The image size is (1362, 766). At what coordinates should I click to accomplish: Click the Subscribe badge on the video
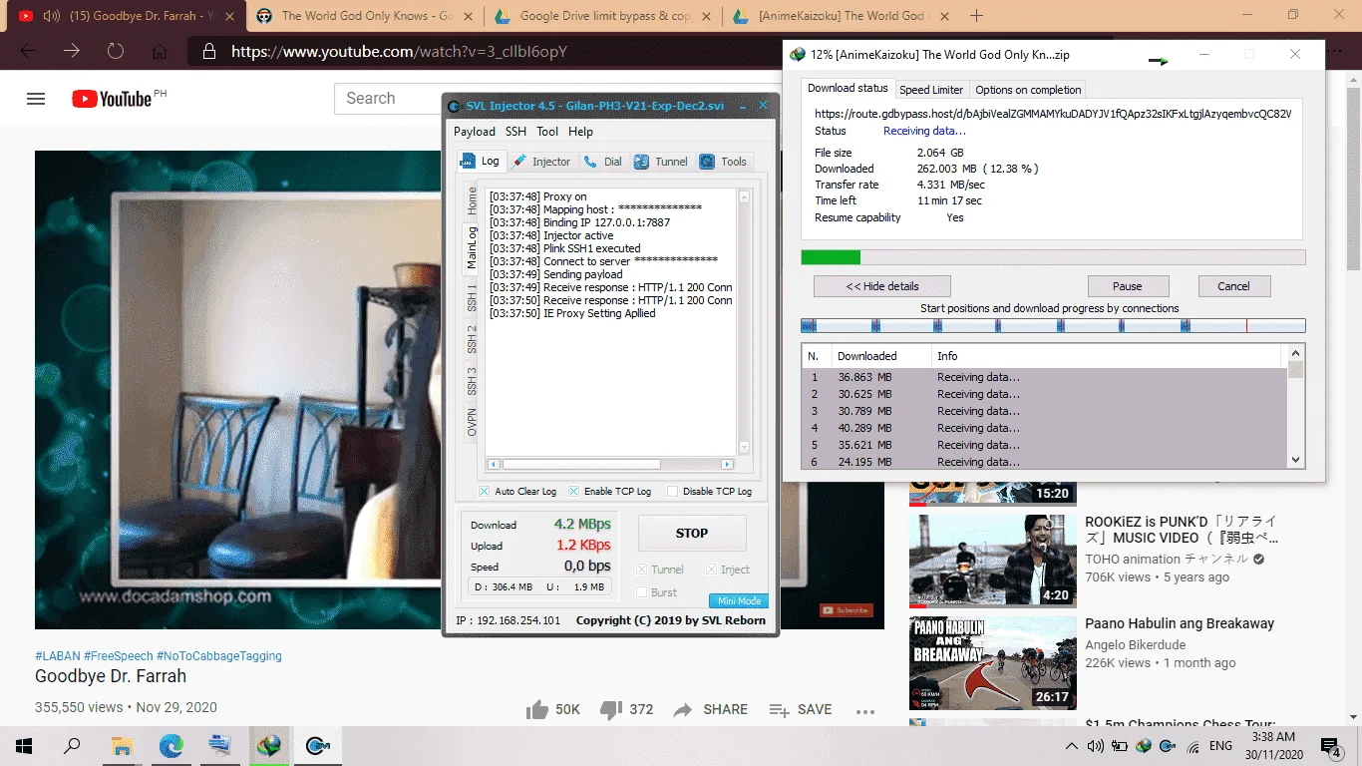(x=846, y=610)
